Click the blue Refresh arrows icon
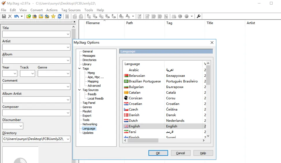 click(60, 16)
